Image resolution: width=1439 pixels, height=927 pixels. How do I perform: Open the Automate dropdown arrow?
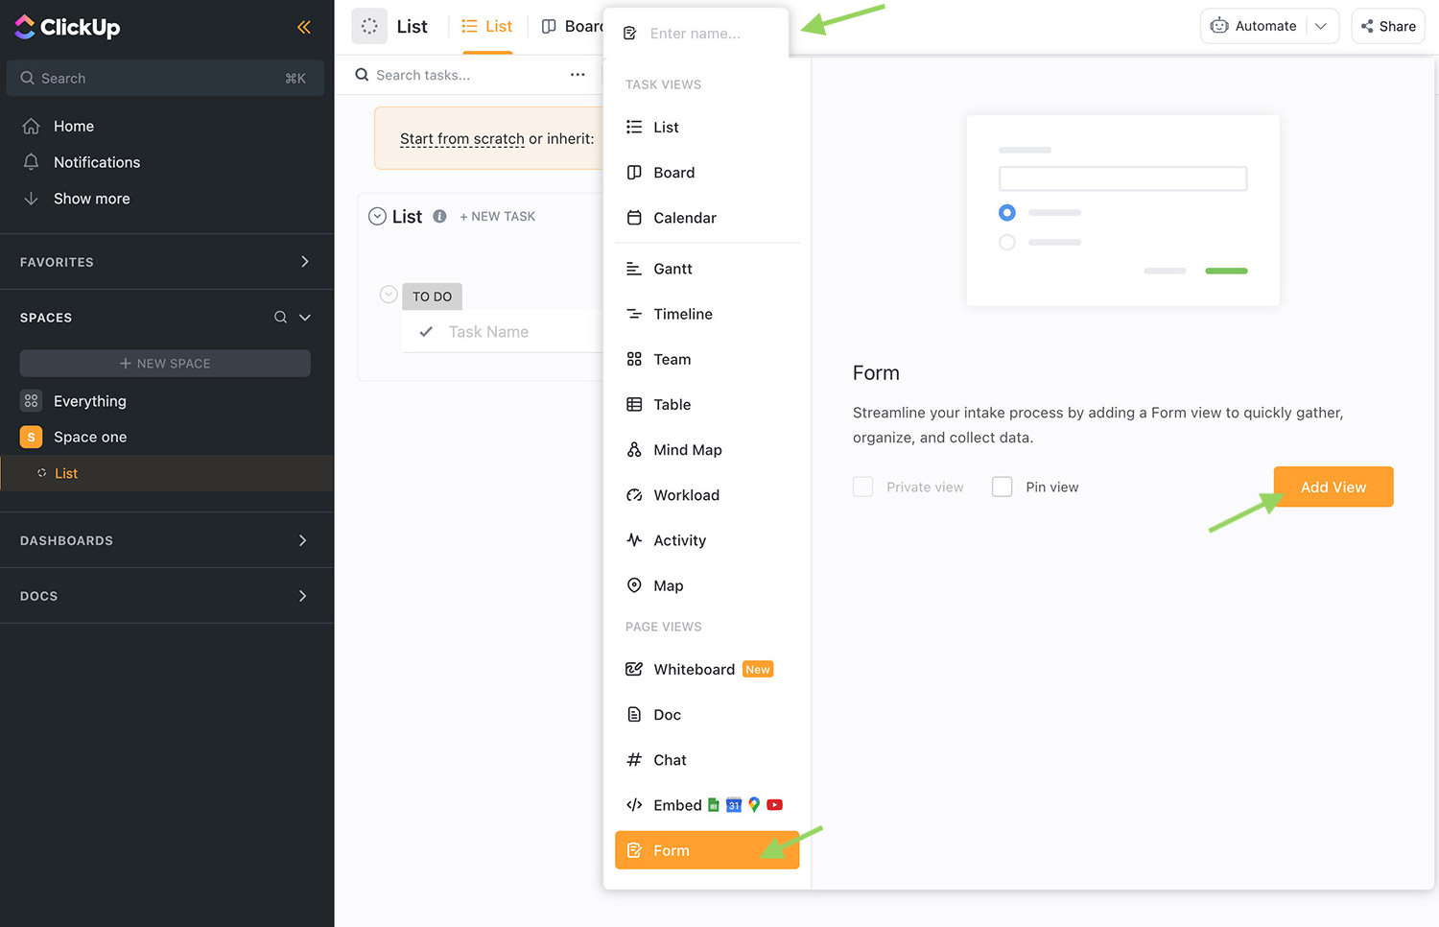1321,26
